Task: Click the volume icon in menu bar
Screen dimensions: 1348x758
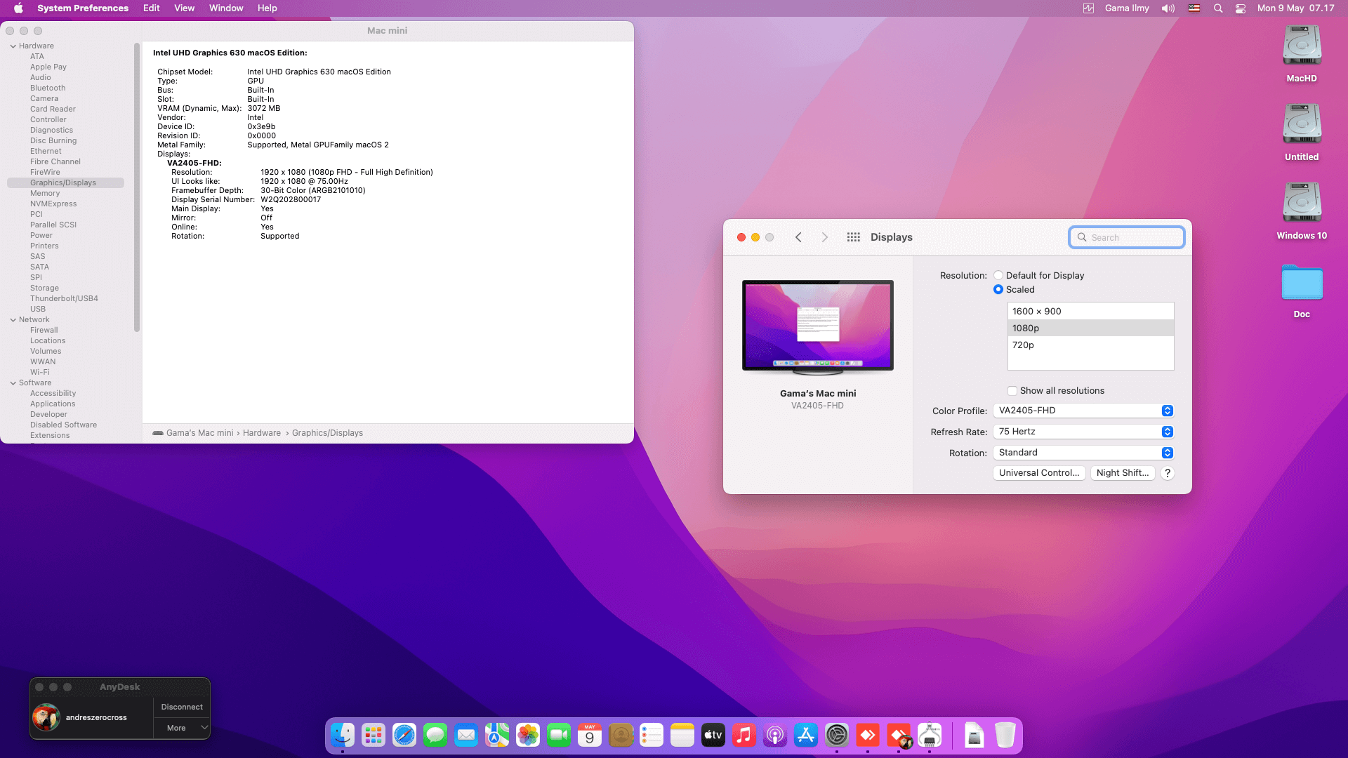Action: pos(1168,8)
